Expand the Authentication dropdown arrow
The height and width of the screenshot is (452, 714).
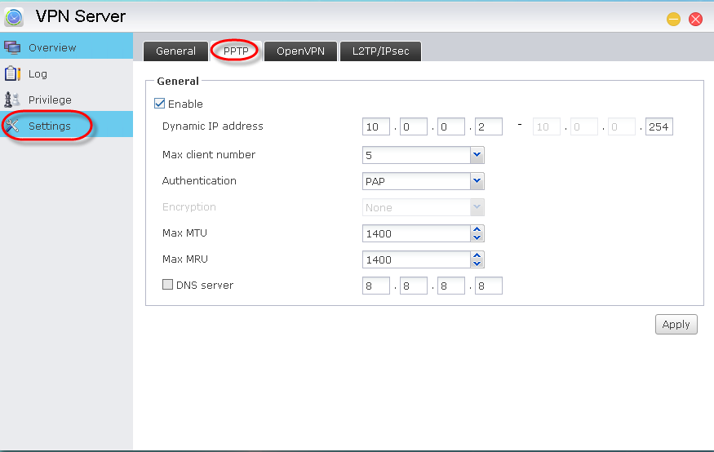477,181
